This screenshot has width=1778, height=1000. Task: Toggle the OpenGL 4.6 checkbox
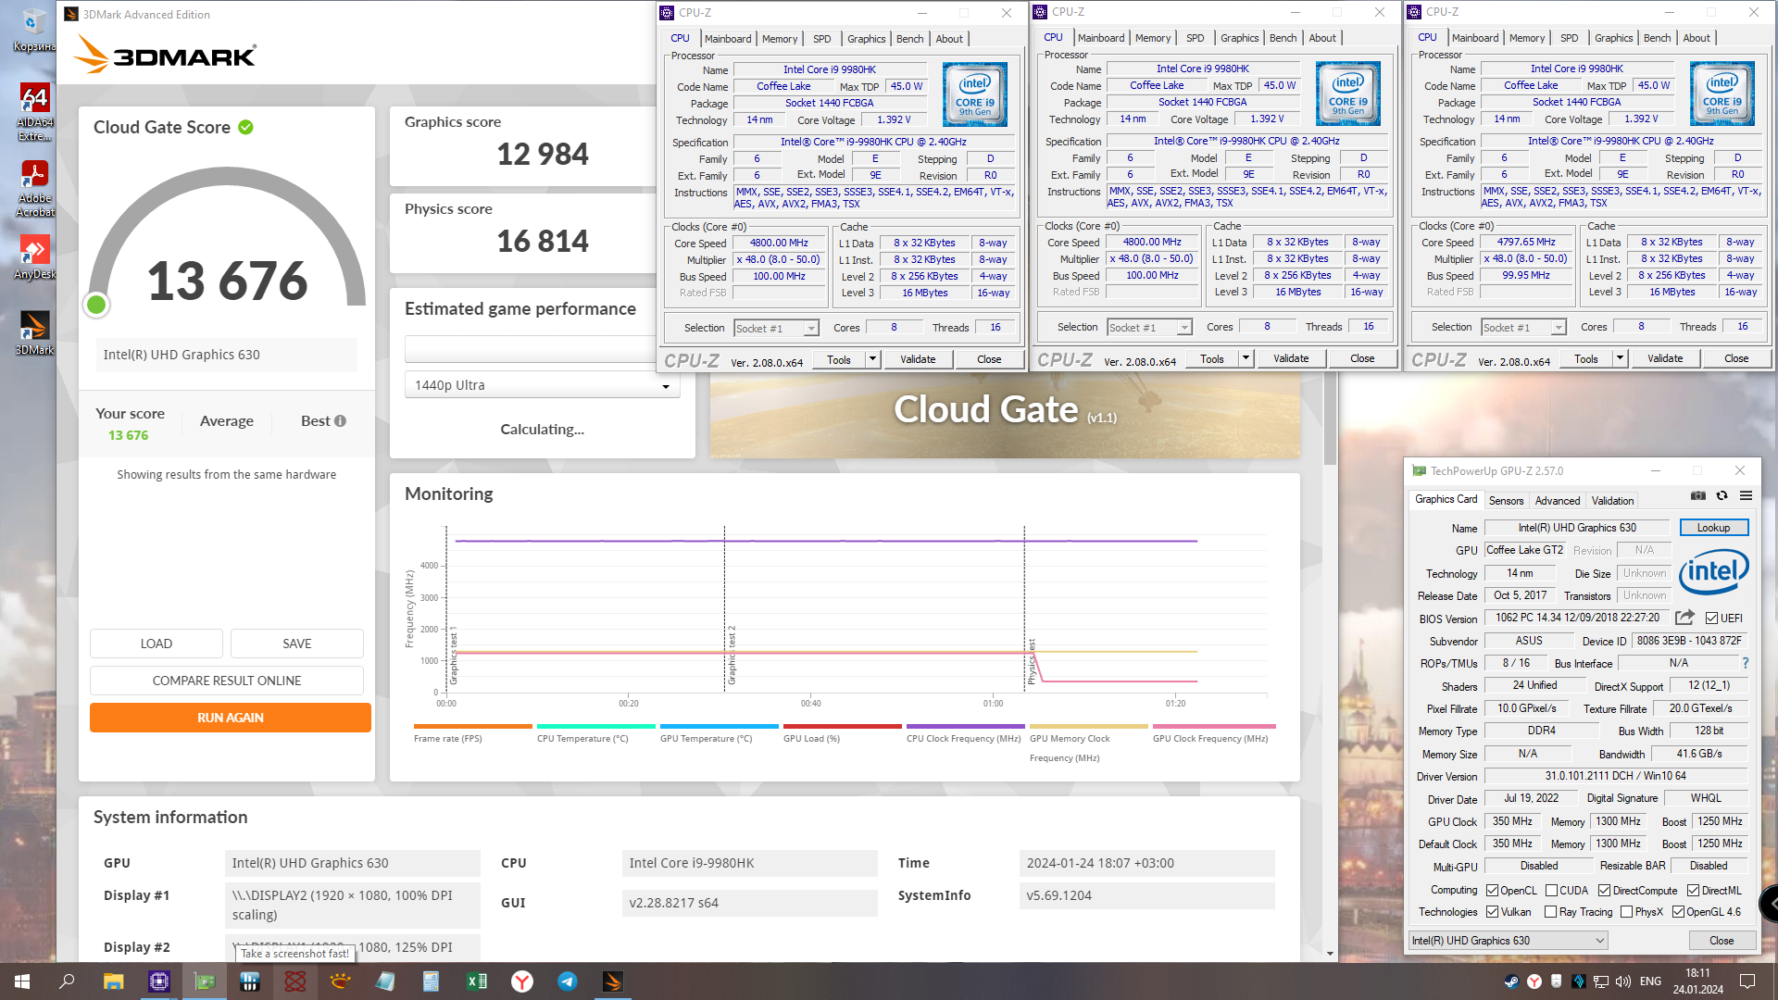pos(1678,912)
